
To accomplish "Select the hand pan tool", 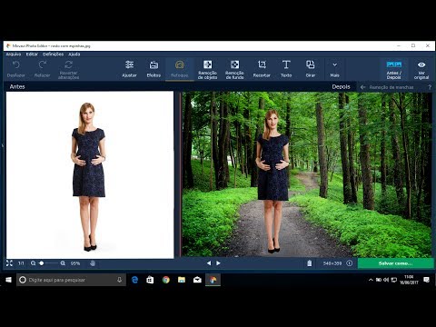I will coord(93,263).
